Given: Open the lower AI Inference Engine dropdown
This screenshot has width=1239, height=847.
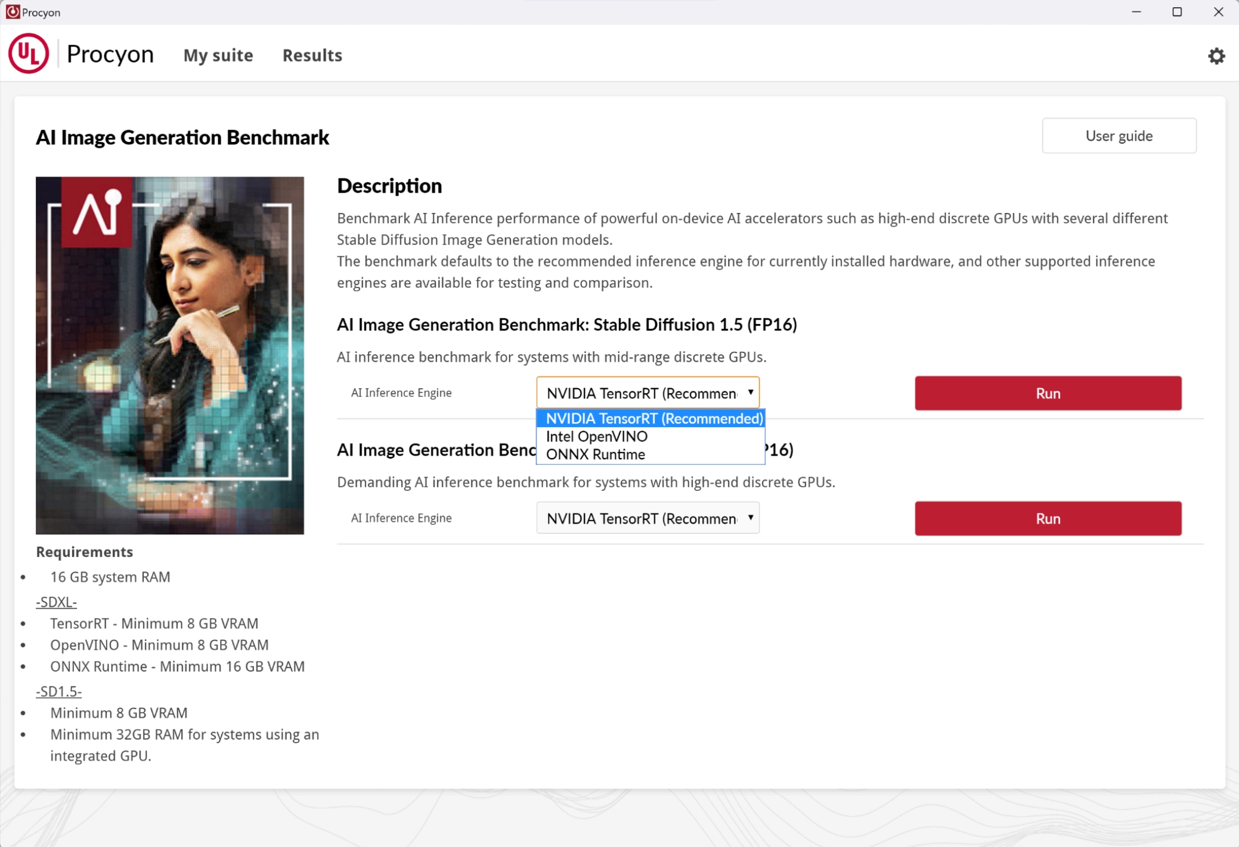Looking at the screenshot, I should click(x=648, y=518).
